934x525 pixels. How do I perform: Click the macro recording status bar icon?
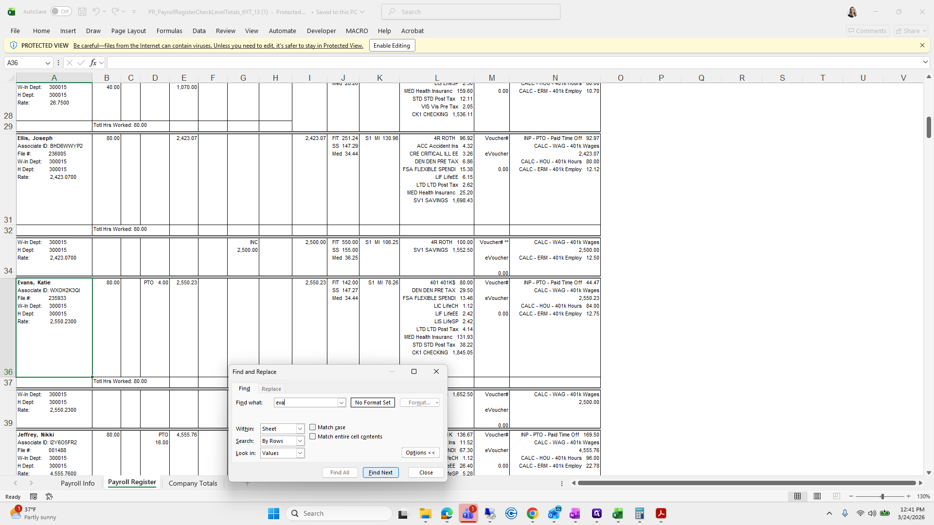[x=34, y=496]
